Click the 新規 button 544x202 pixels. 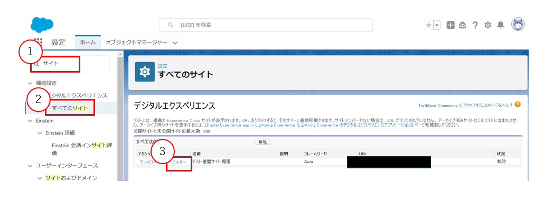[x=263, y=142]
